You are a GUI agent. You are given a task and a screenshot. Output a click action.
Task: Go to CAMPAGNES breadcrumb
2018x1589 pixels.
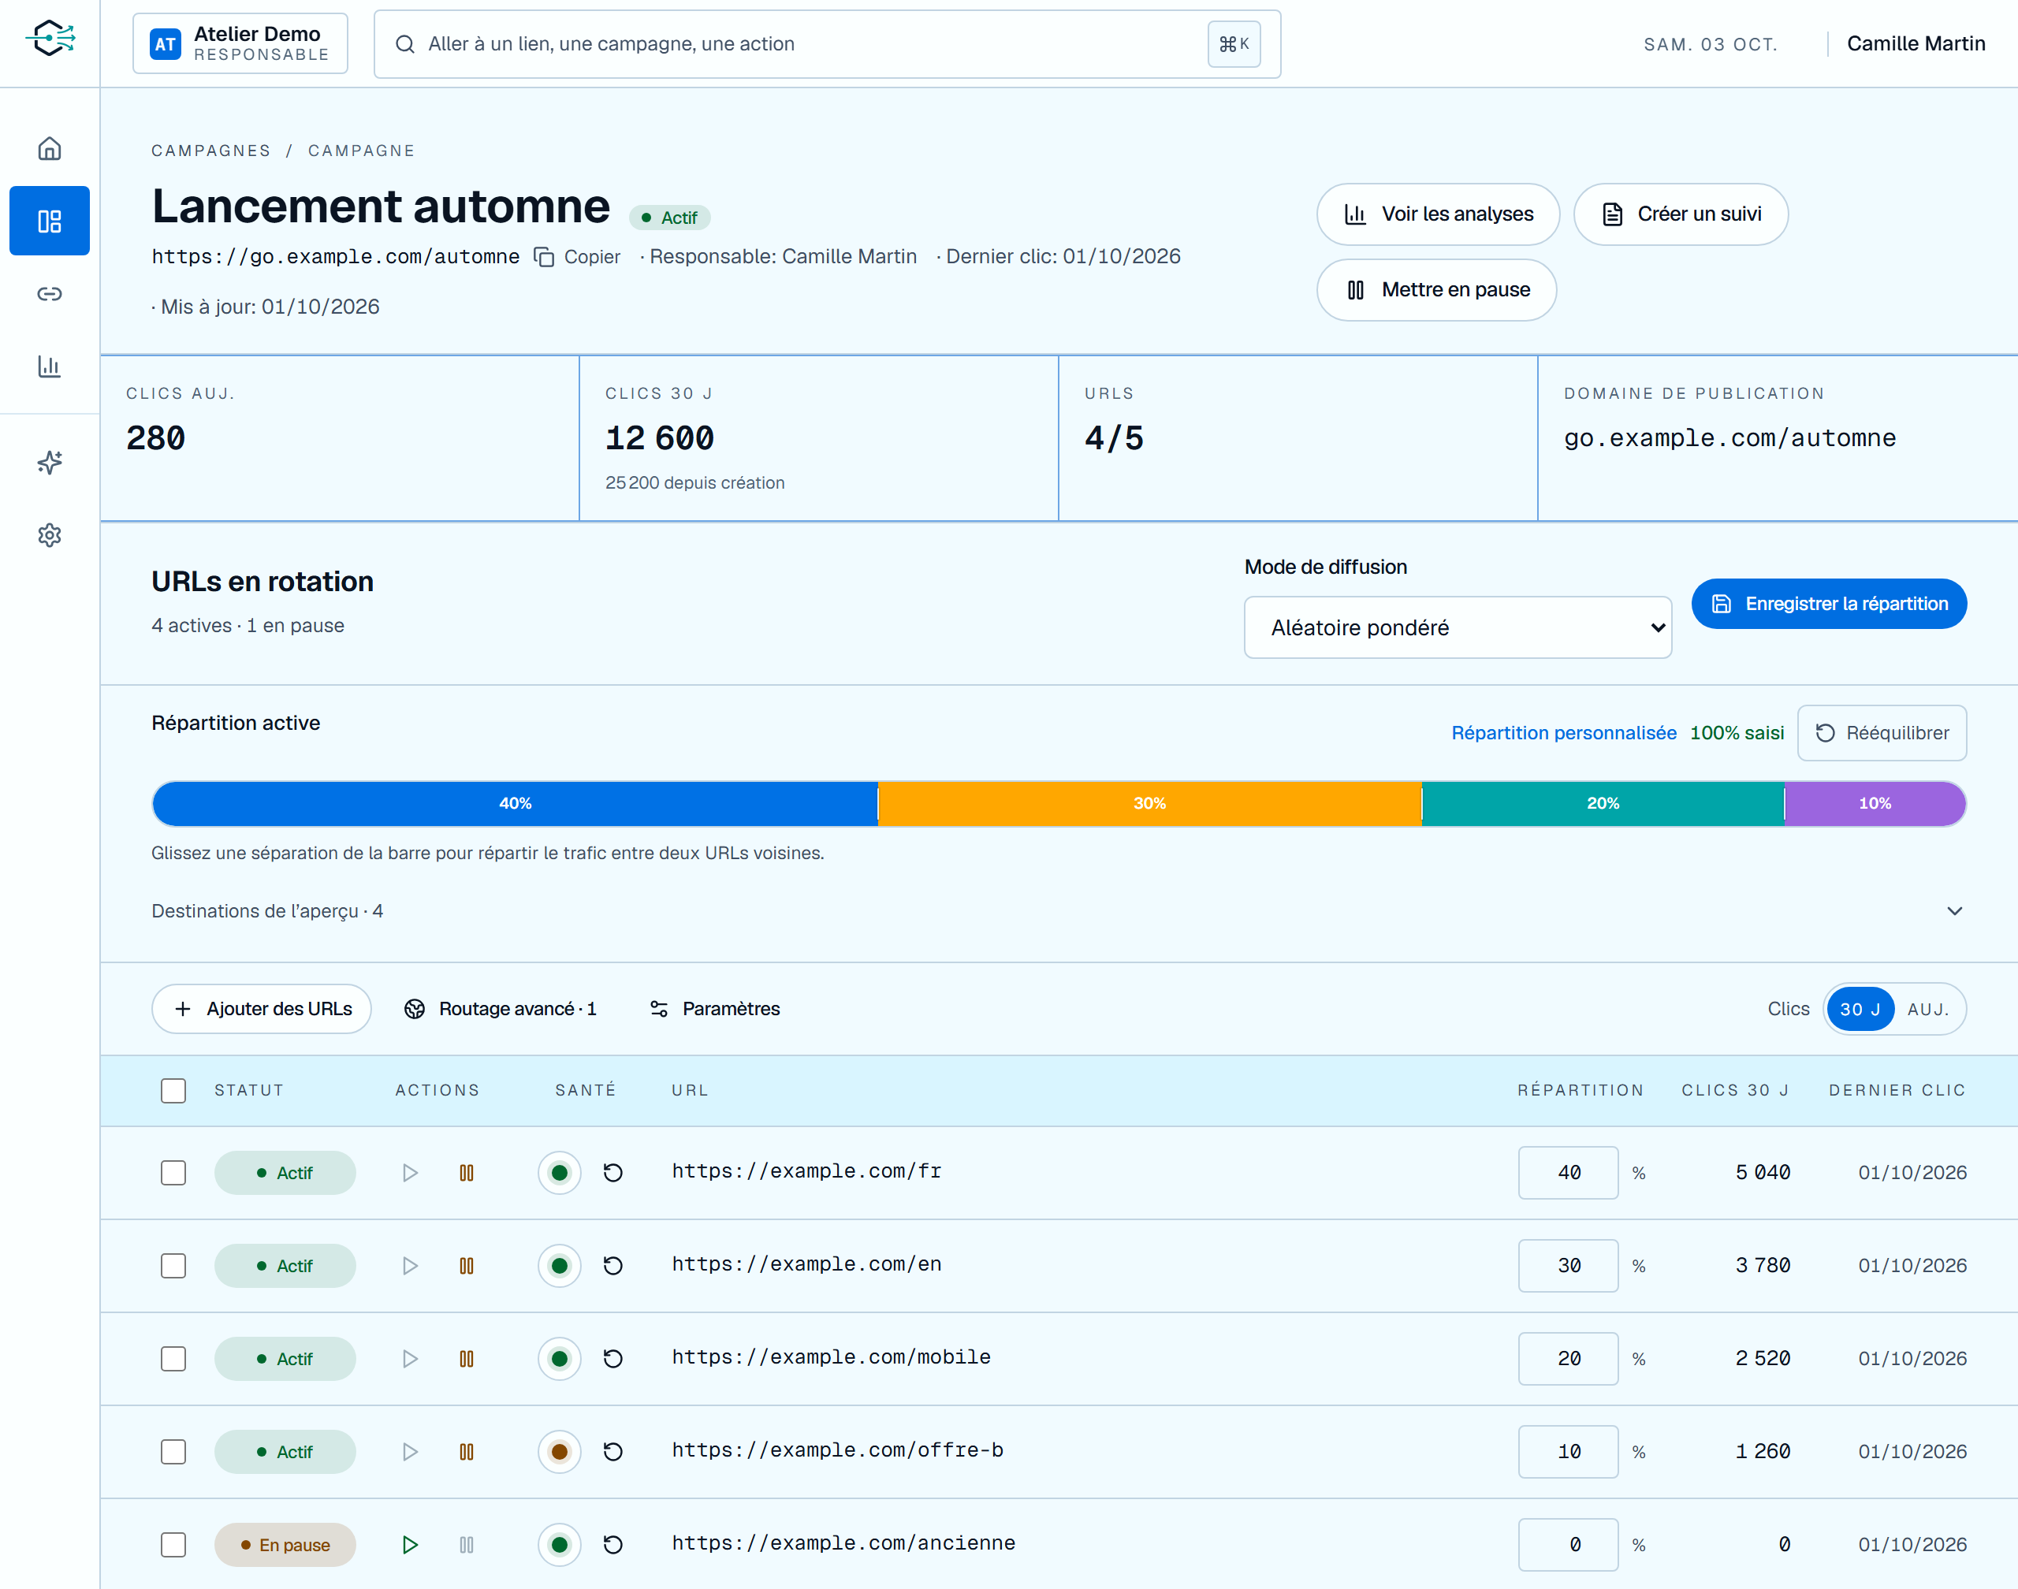pos(211,151)
